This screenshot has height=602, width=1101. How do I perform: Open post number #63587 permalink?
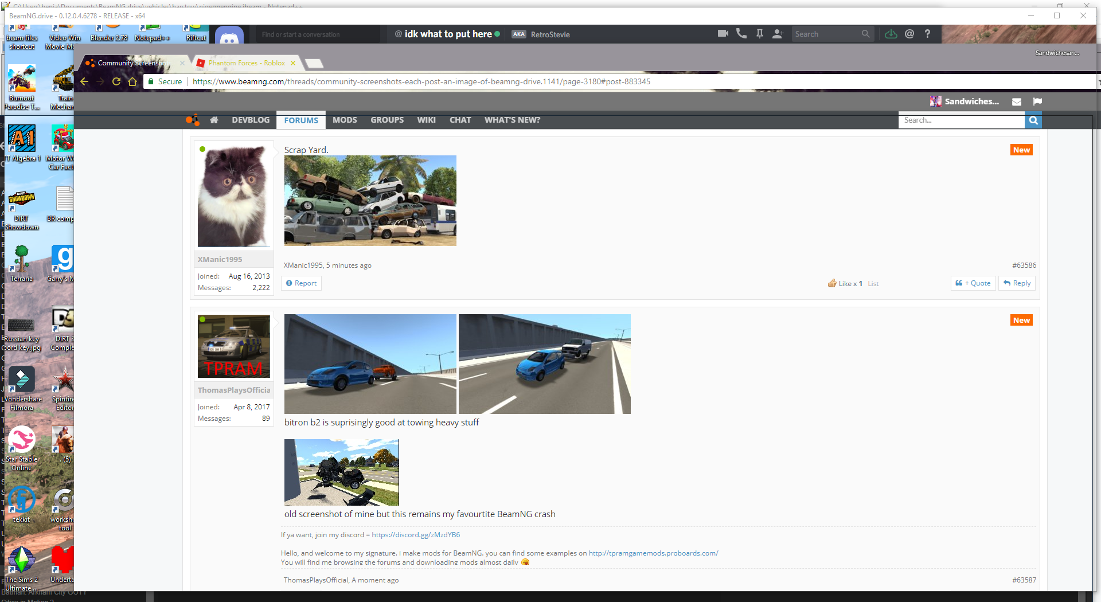pyautogui.click(x=1024, y=580)
